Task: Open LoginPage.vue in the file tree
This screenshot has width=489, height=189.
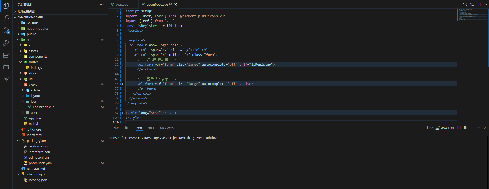Action: (60, 107)
